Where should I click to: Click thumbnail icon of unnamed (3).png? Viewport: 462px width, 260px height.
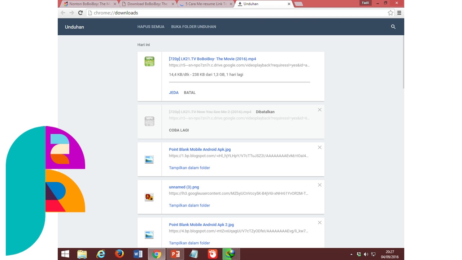149,197
